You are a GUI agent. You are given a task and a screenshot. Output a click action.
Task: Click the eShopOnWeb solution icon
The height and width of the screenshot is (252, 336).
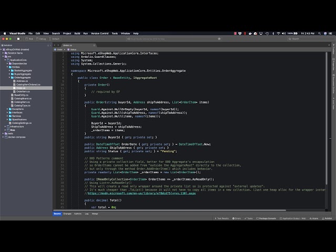4,49
